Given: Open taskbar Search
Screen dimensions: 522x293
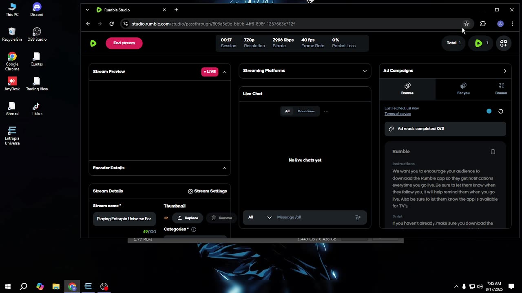Looking at the screenshot, I should 24,286.
